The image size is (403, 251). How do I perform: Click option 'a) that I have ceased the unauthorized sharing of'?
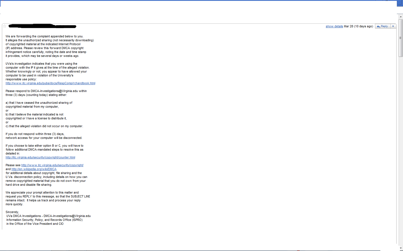[x=39, y=103]
